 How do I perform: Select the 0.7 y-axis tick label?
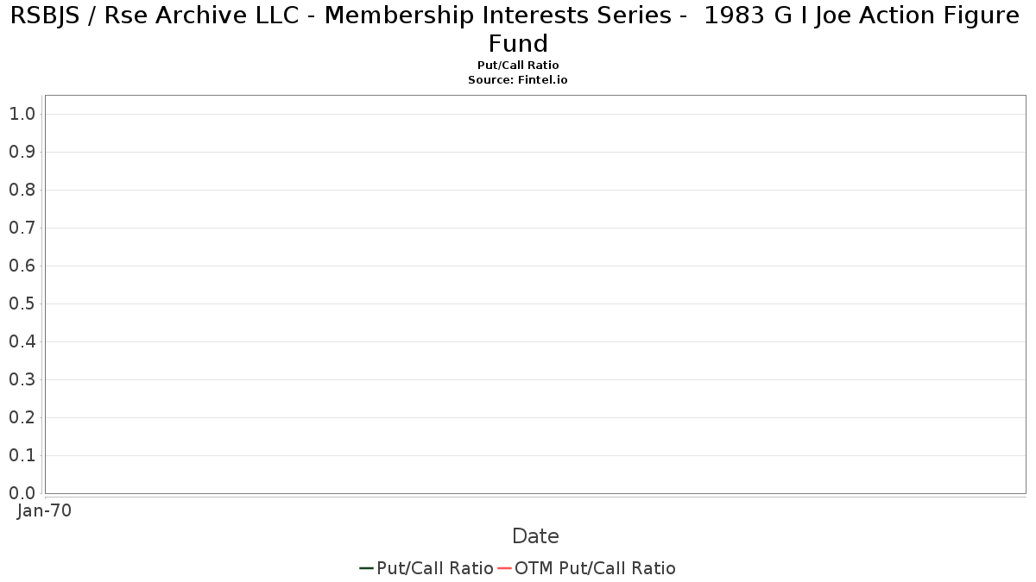coord(22,228)
